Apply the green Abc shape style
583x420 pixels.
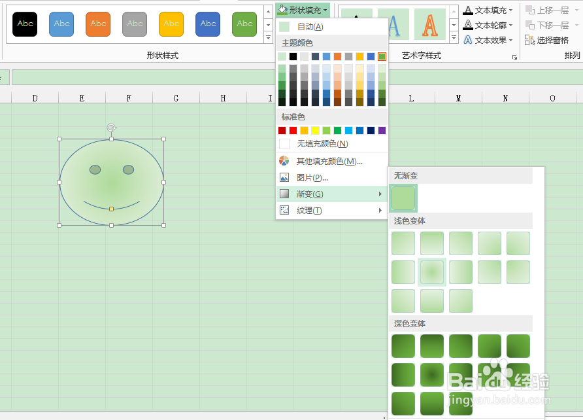[x=244, y=24]
